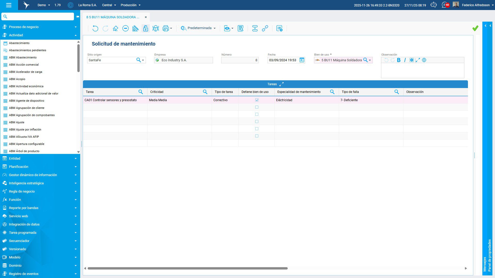Click the open padlock unlock icon
495x278 pixels.
146,28
